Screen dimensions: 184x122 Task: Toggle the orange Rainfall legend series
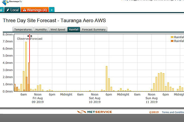coord(172,41)
